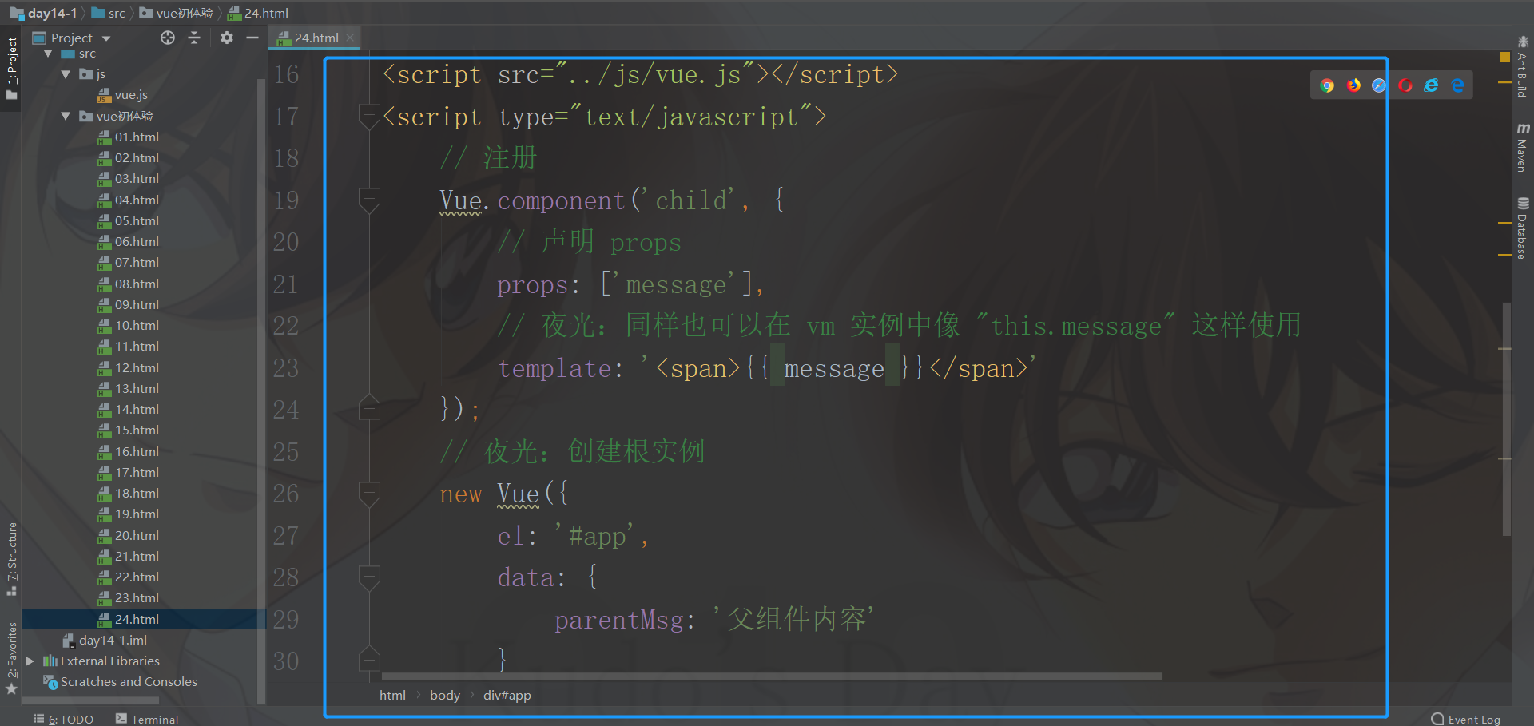Open 23.html in project tree
The image size is (1534, 726).
point(128,597)
